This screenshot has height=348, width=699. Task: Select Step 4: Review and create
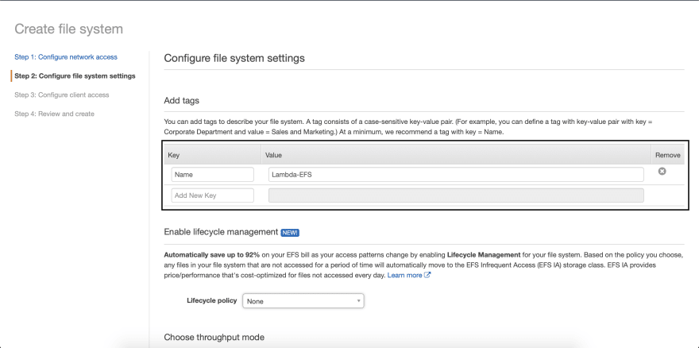click(54, 114)
